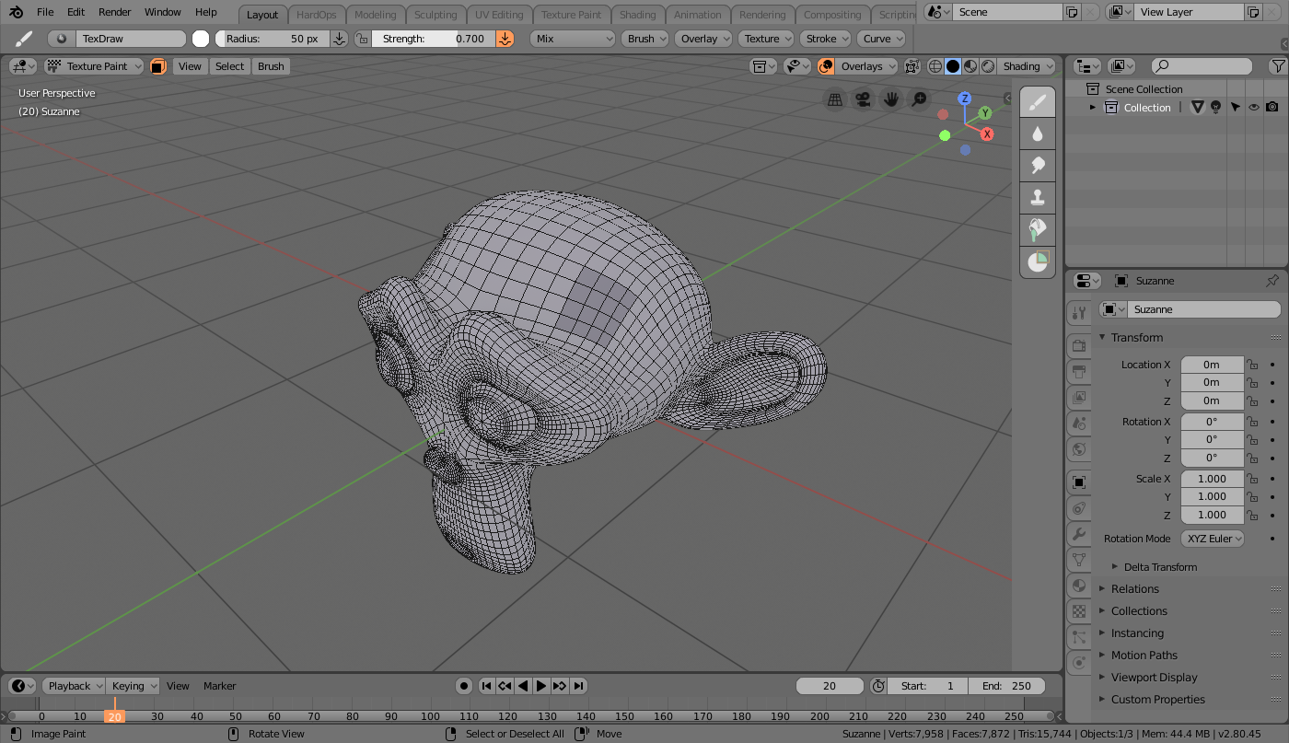Viewport: 1289px width, 743px height.
Task: Open the Mix blend mode dropdown
Action: [573, 39]
